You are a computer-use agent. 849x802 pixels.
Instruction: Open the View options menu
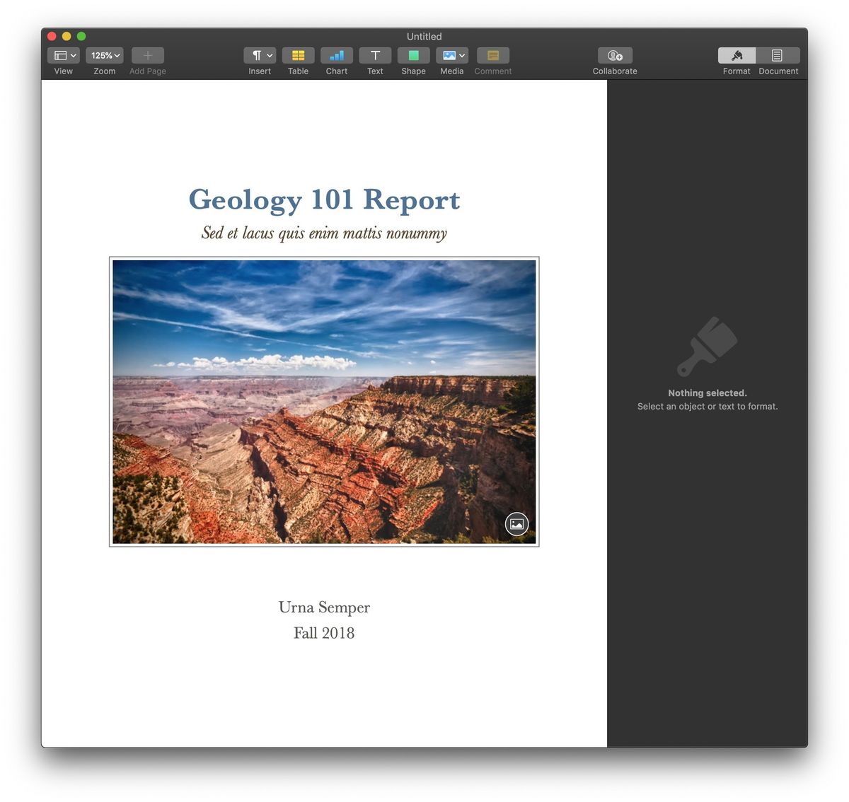click(x=64, y=55)
